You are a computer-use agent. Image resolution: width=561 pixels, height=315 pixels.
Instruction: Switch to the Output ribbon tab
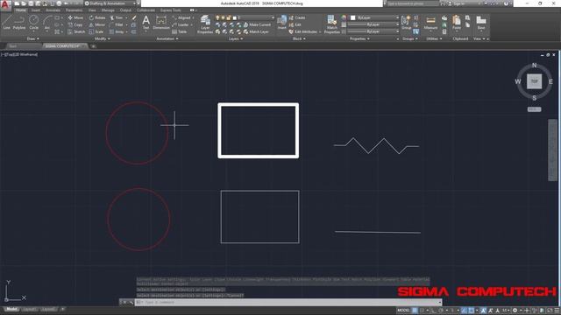125,10
